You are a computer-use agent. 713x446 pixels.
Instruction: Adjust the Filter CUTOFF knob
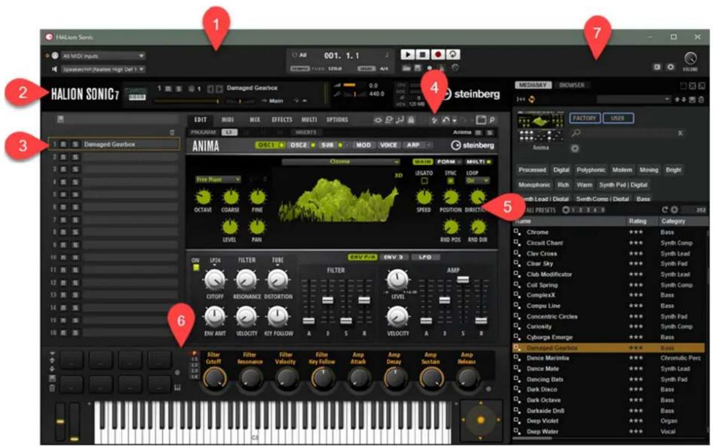click(x=216, y=279)
